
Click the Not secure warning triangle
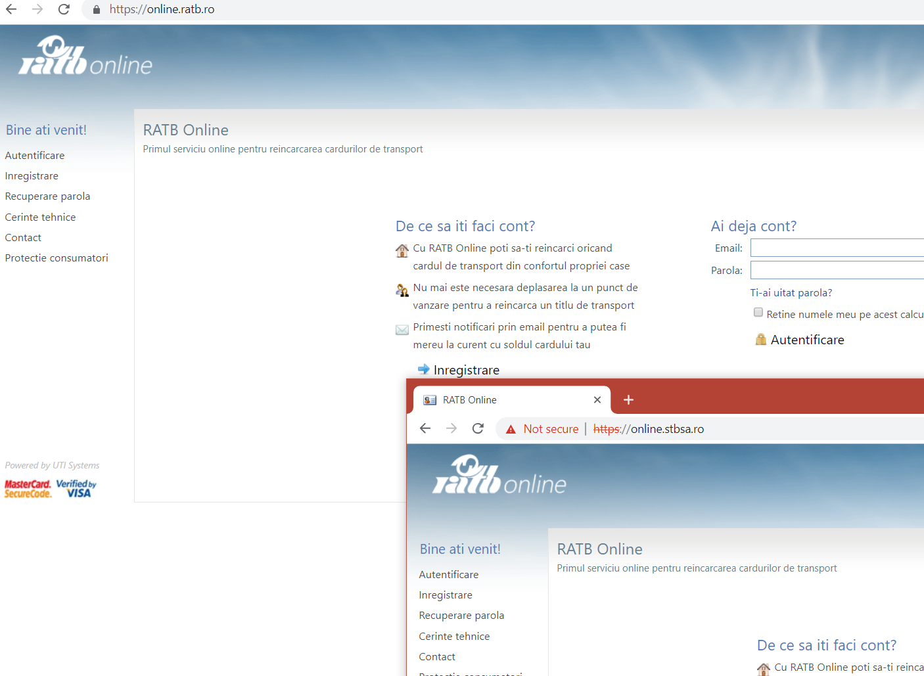[x=511, y=429]
